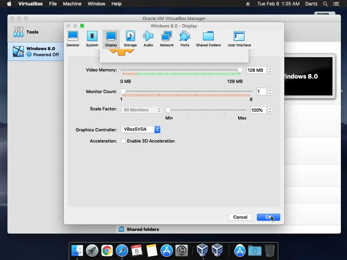This screenshot has height=260, width=347.
Task: Open the Applications folder stack in the Dock
Action: [x=240, y=251]
